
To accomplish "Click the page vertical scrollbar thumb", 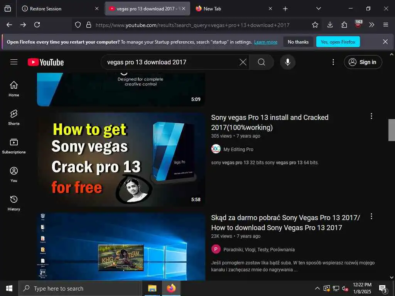I will [x=392, y=130].
